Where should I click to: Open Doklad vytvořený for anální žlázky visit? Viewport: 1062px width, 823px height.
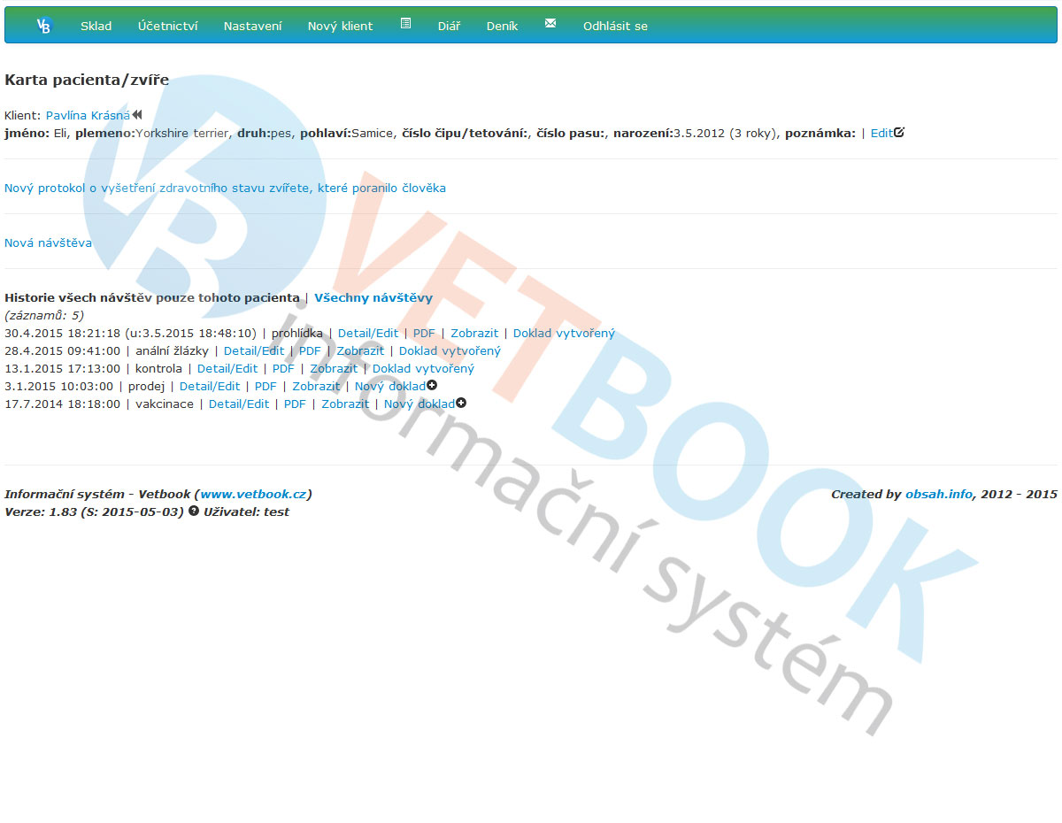(x=450, y=350)
